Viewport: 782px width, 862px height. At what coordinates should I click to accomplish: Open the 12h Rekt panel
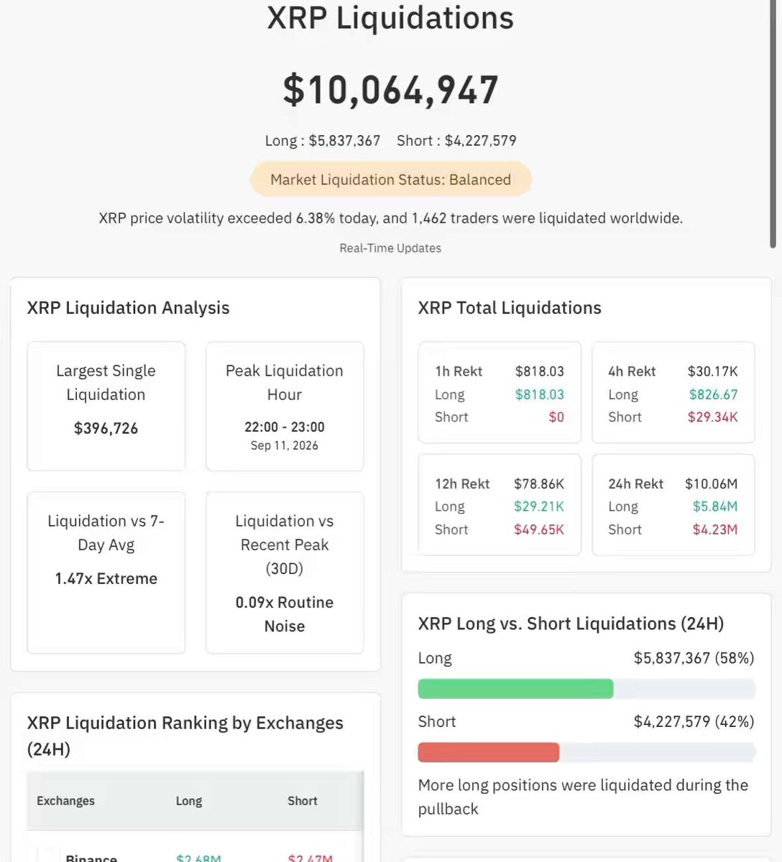point(500,505)
